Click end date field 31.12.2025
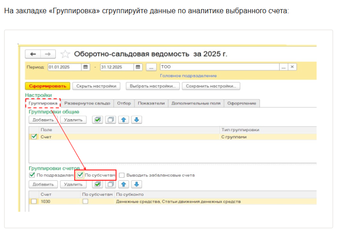 (x=117, y=67)
